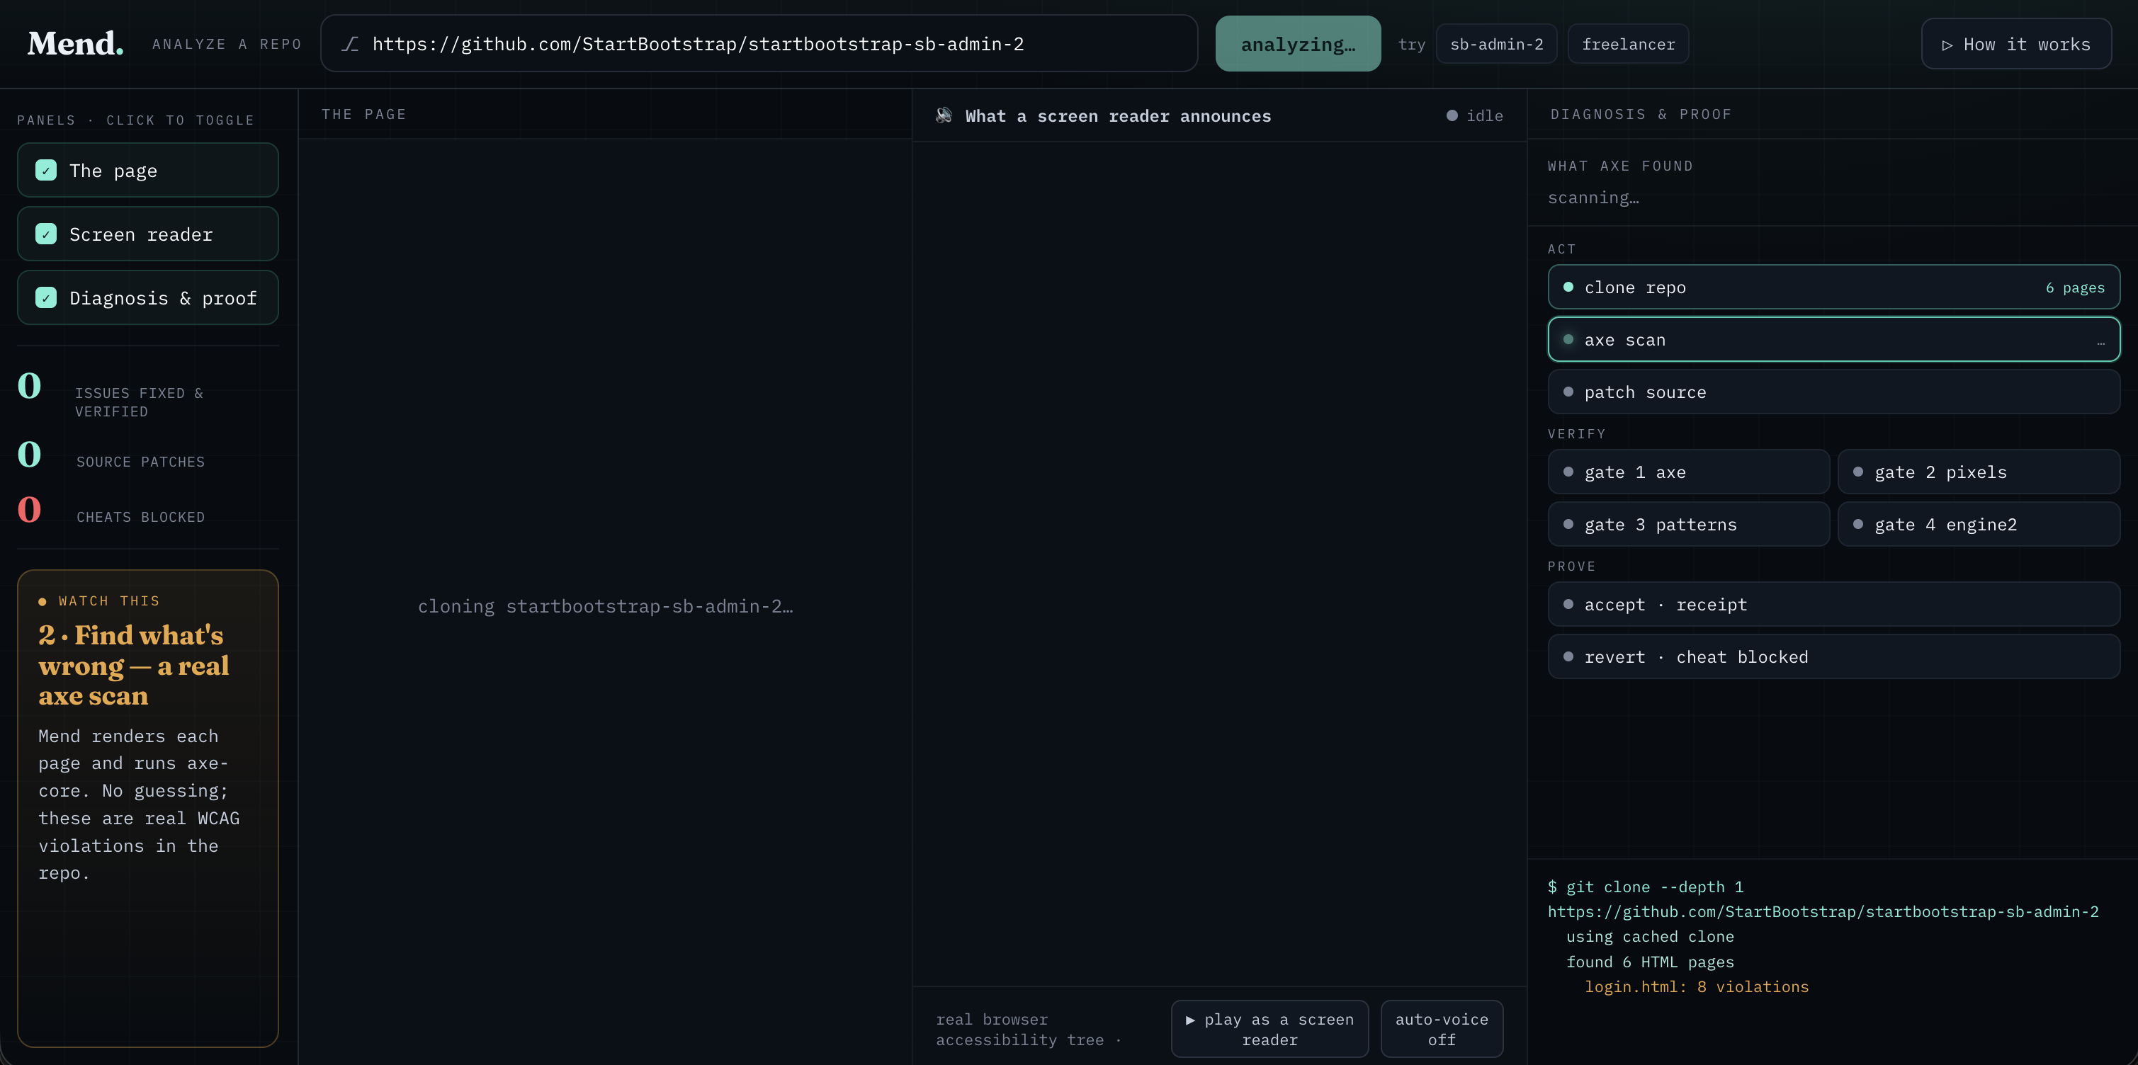Viewport: 2138px width, 1065px height.
Task: Click the git clone --depth 1 command line
Action: [x=1645, y=887]
